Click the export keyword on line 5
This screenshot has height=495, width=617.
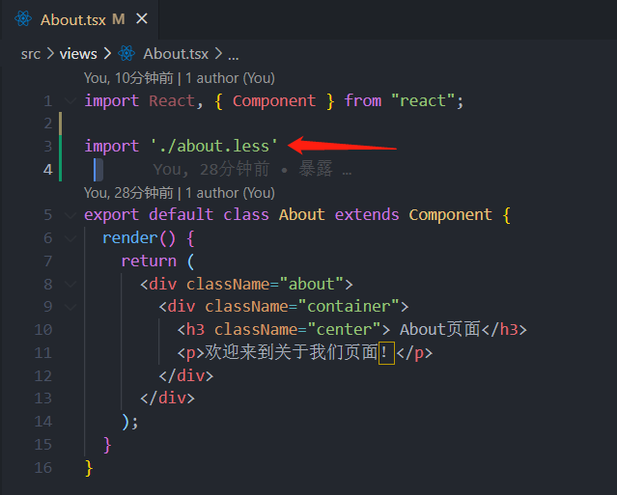point(112,215)
